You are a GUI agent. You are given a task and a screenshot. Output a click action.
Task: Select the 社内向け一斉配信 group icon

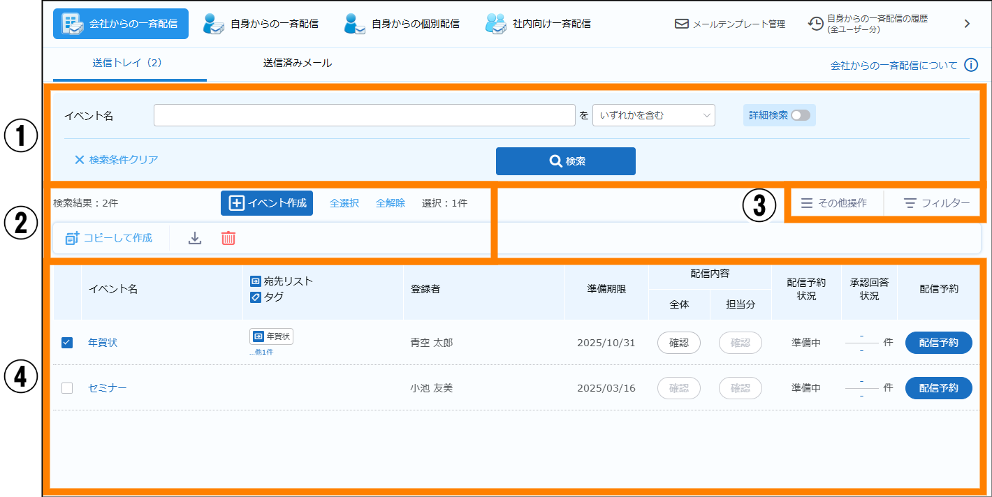[x=496, y=24]
